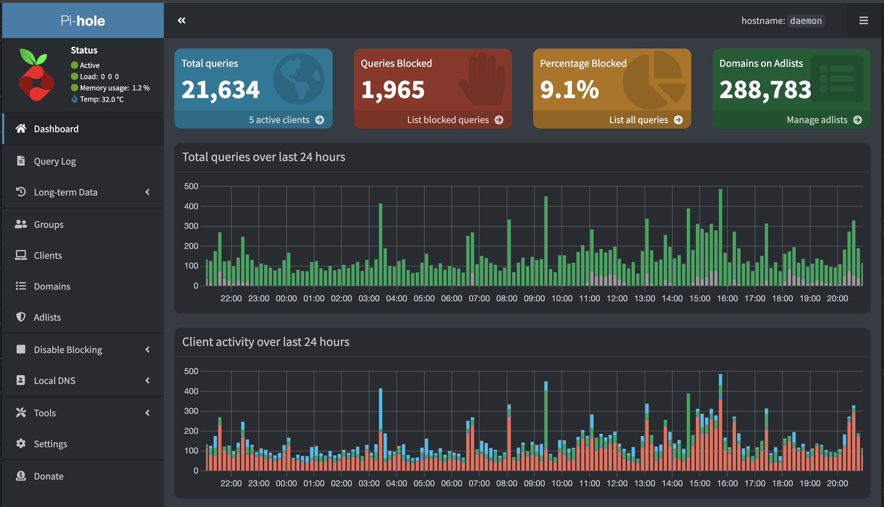The width and height of the screenshot is (884, 507).
Task: Expand the Tools submenu arrow
Action: click(x=147, y=413)
